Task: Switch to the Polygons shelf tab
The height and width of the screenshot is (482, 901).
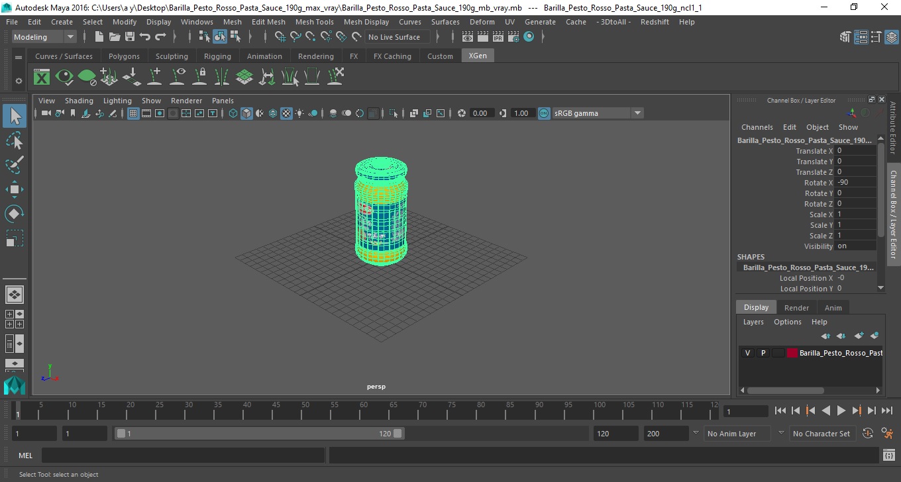Action: pyautogui.click(x=124, y=56)
